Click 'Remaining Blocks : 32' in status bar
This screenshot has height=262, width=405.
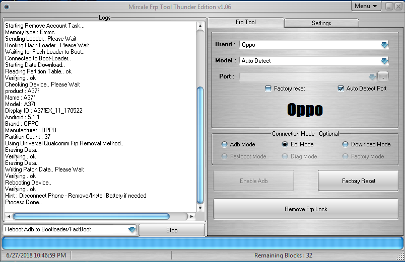[283, 255]
